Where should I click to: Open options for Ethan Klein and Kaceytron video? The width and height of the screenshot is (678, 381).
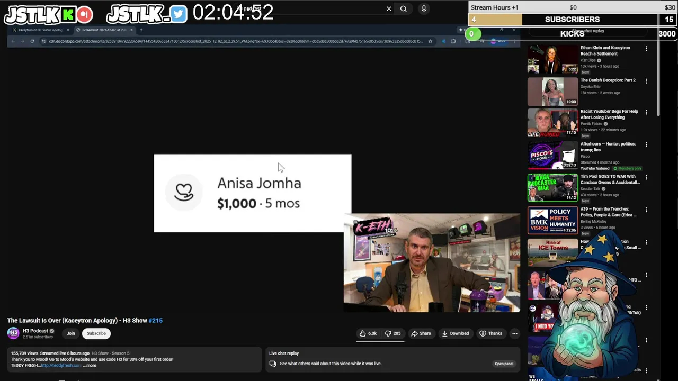coord(646,48)
